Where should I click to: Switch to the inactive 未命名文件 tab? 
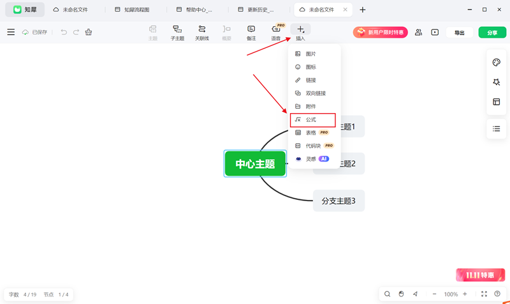point(71,10)
